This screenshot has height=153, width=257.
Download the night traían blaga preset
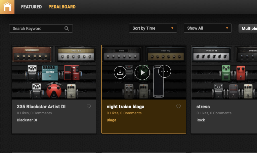point(120,72)
